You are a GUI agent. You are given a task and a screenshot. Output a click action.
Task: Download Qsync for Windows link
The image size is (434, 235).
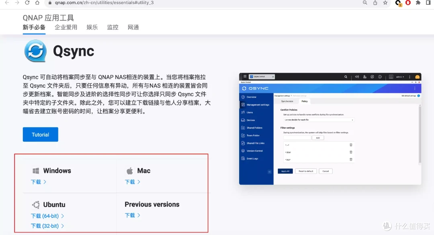(x=39, y=182)
